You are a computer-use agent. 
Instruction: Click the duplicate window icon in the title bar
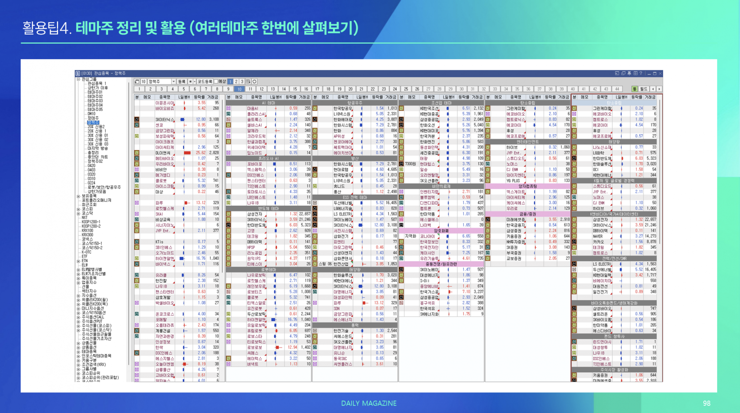(623, 73)
